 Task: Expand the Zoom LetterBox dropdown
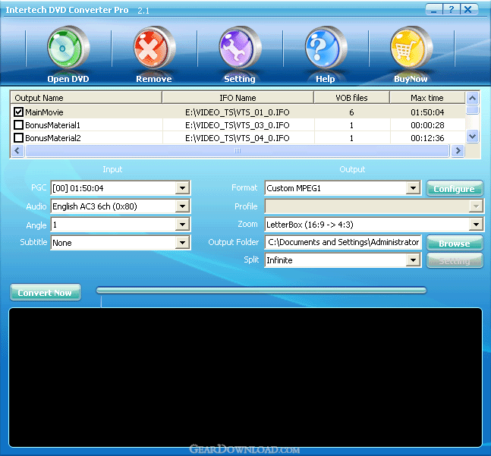pyautogui.click(x=476, y=225)
